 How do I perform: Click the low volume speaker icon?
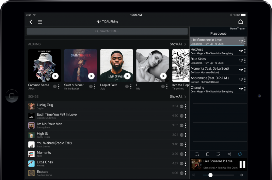click(x=194, y=175)
